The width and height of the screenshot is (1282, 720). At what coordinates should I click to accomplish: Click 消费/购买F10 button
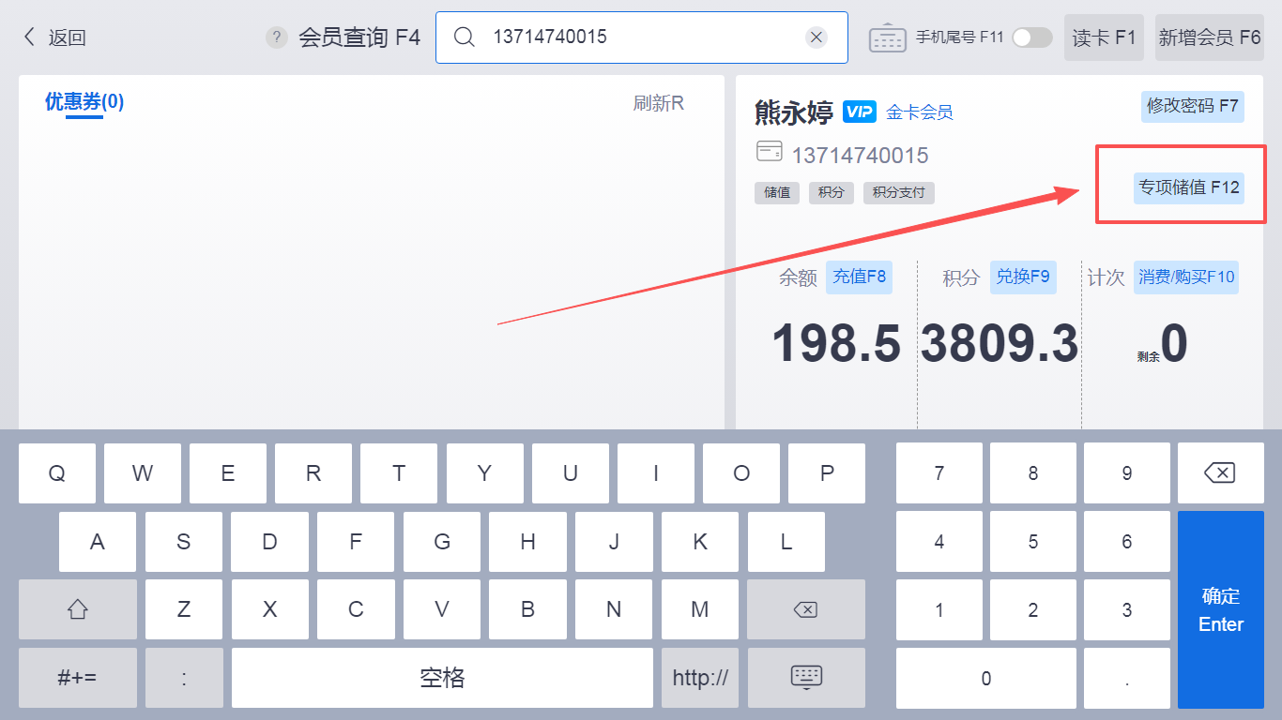tap(1186, 277)
